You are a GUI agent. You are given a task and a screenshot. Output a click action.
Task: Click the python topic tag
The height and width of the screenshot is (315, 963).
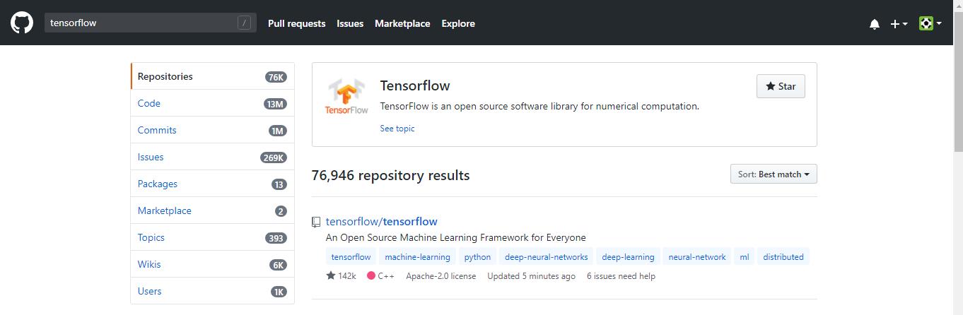[478, 257]
